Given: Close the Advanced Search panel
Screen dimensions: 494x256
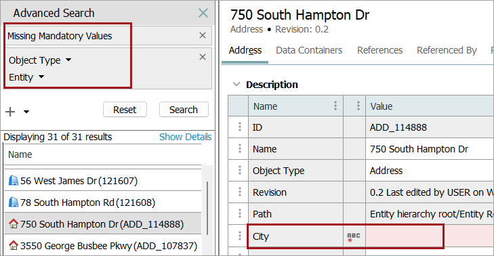Looking at the screenshot, I should point(203,13).
